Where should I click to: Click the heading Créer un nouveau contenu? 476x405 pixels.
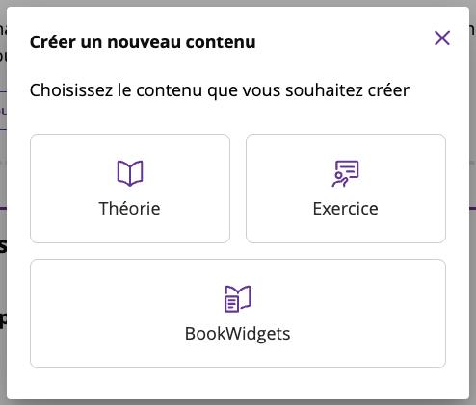pos(143,42)
